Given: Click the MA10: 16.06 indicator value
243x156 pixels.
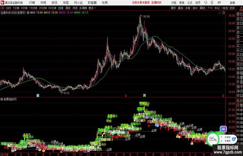Looking at the screenshot, I should pyautogui.click(x=51, y=13).
